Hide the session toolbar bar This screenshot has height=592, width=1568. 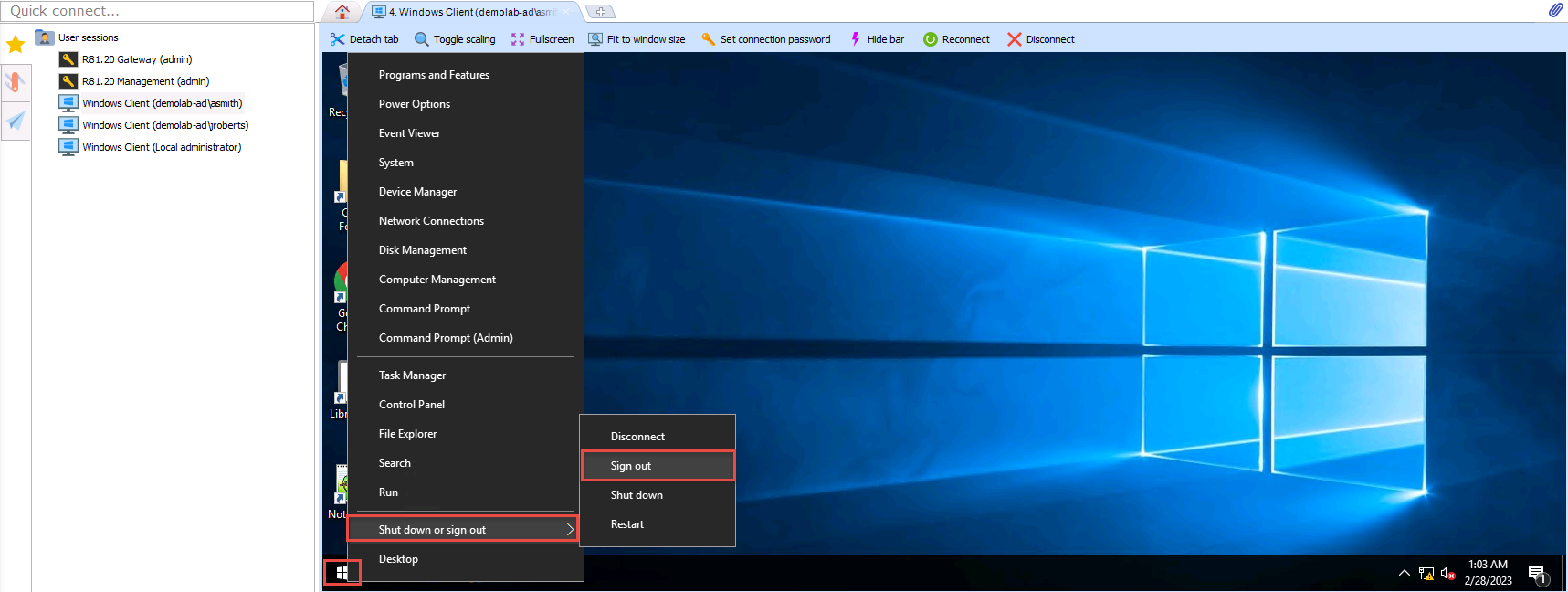click(877, 39)
